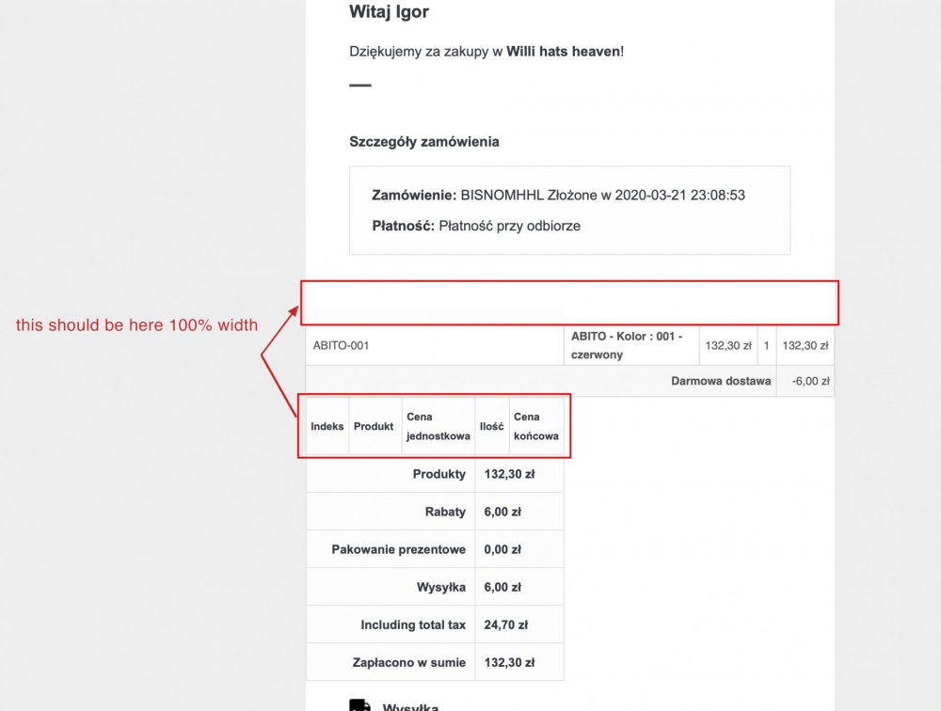Click the 'Pakowanie prezentowe' label

point(398,549)
